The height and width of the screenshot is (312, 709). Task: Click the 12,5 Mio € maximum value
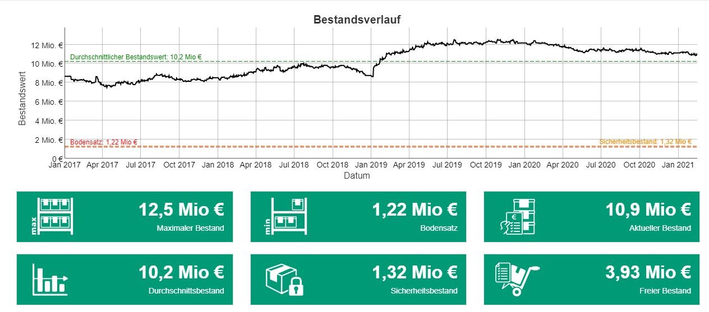coord(181,209)
